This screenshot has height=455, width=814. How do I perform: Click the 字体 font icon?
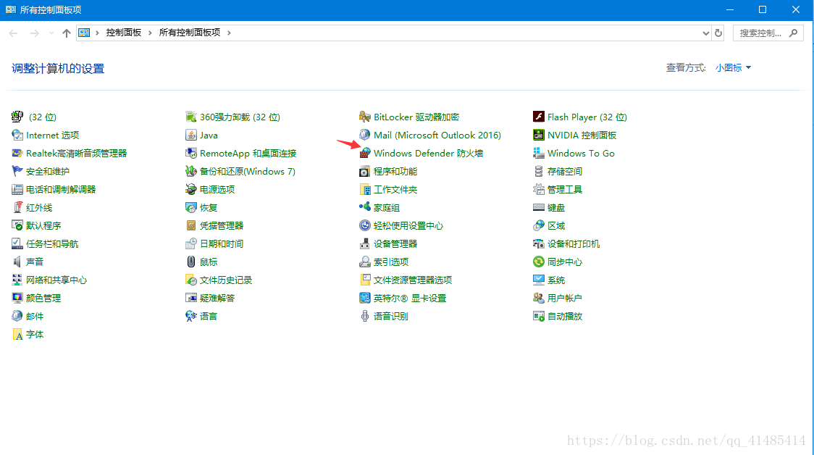pos(17,335)
